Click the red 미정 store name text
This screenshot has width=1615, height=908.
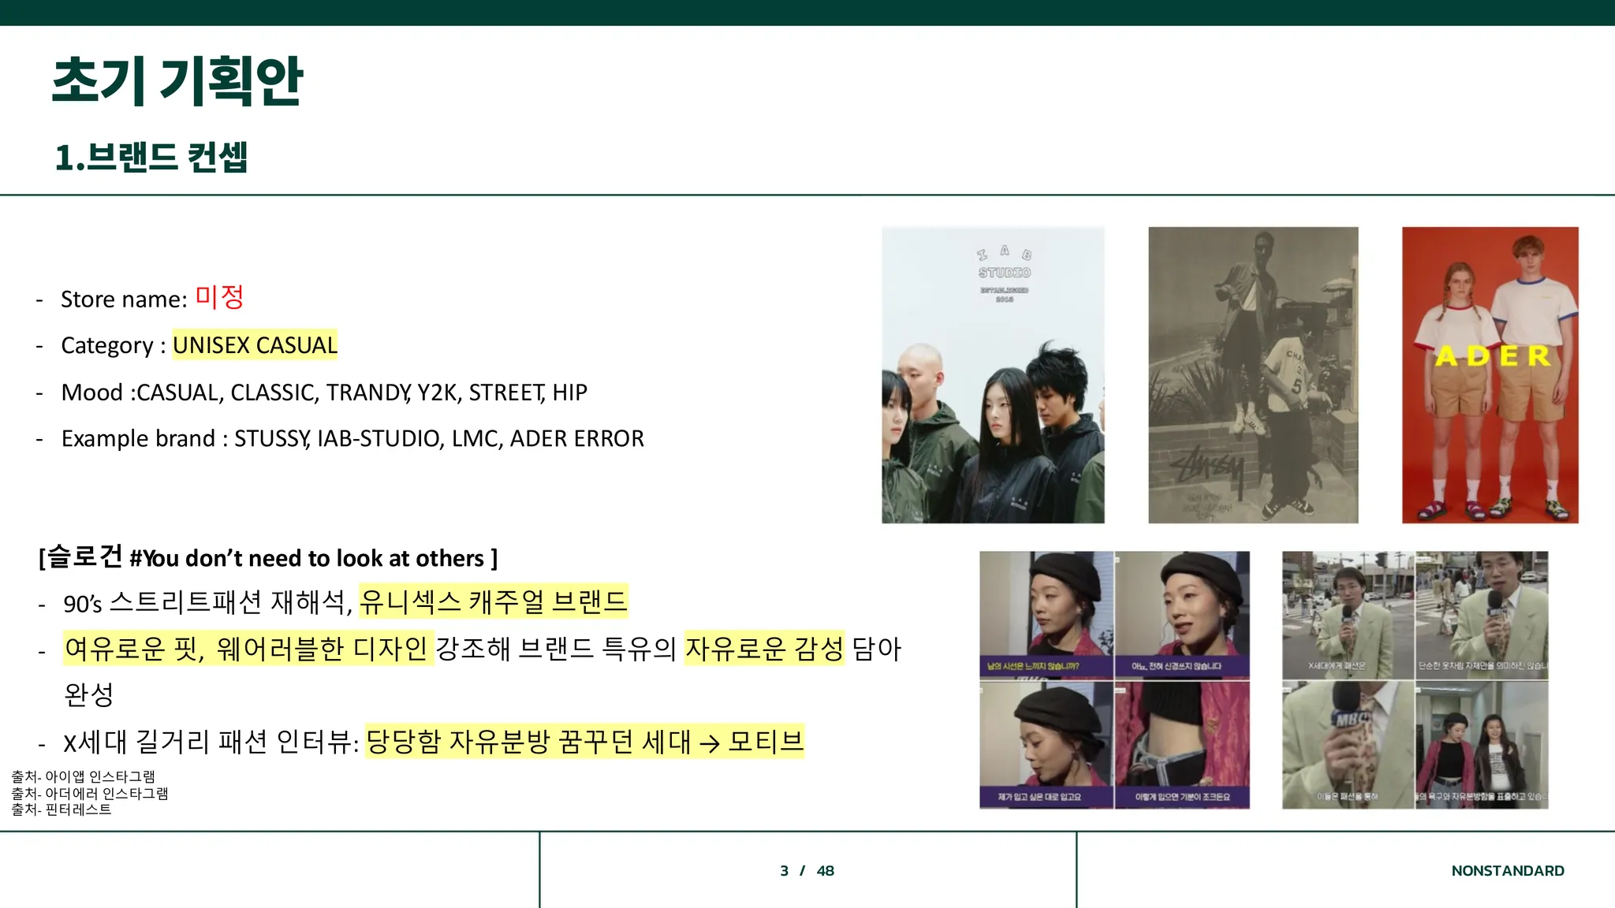coord(219,298)
